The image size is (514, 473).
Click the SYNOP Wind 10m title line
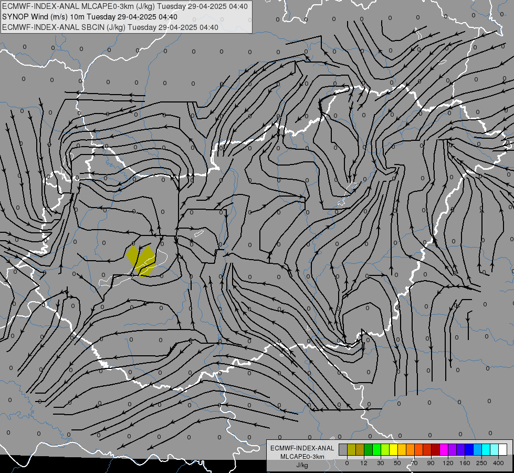point(89,17)
